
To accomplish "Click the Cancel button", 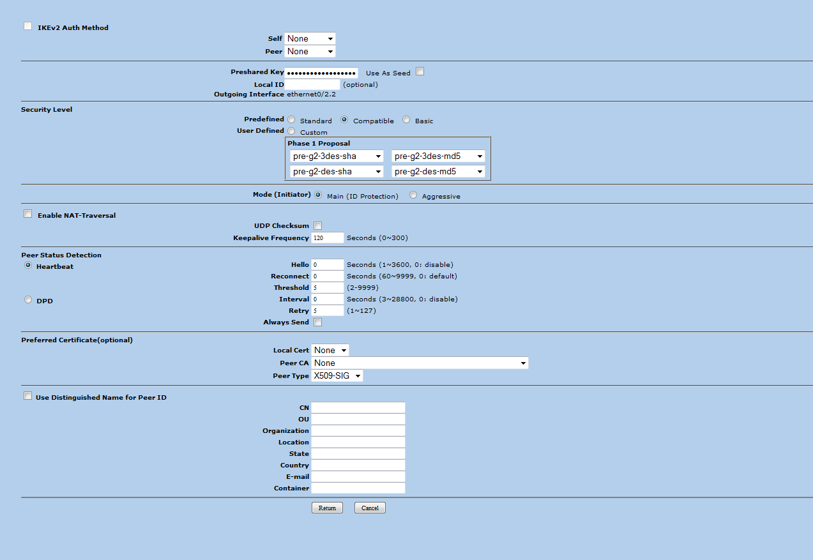I will pos(370,508).
